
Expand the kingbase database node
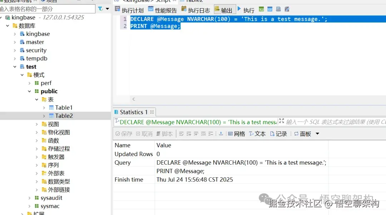coord(15,34)
